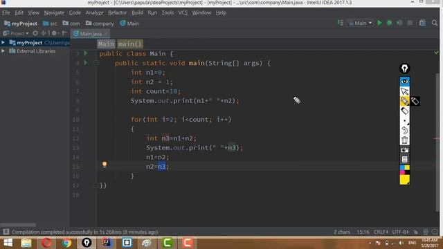Open File Explorer from the taskbar
Viewport: 443px width, 249px height.
[x=26, y=243]
